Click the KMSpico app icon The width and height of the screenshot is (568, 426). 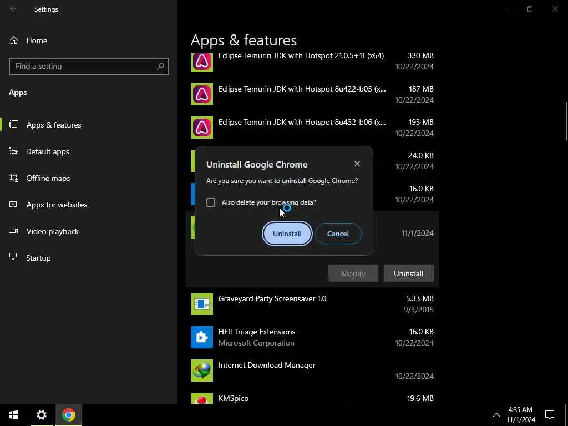[202, 398]
